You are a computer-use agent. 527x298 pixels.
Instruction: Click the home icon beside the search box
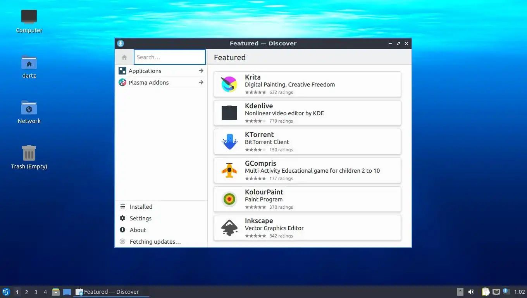(124, 57)
